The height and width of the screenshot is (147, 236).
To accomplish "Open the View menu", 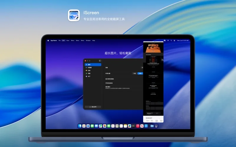I will click(x=68, y=41).
